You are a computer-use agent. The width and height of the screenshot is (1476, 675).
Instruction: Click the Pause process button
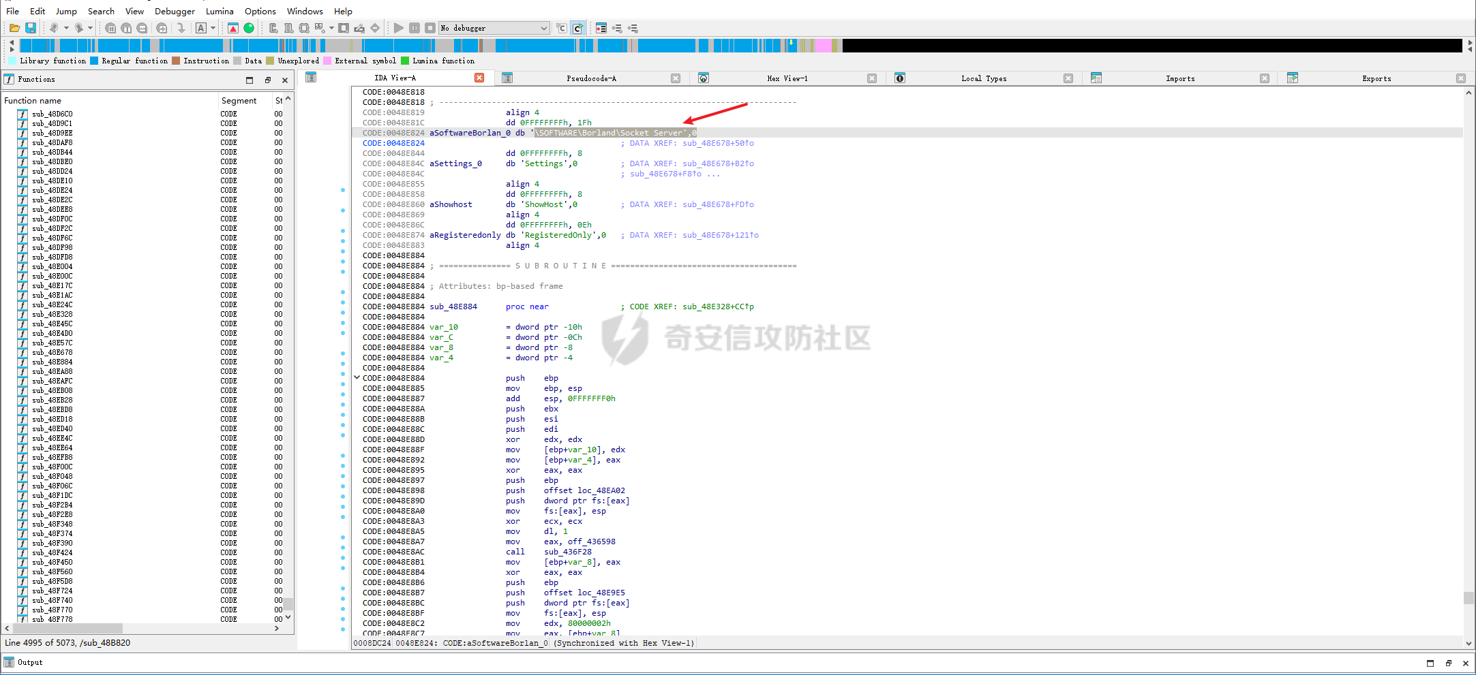pos(415,28)
